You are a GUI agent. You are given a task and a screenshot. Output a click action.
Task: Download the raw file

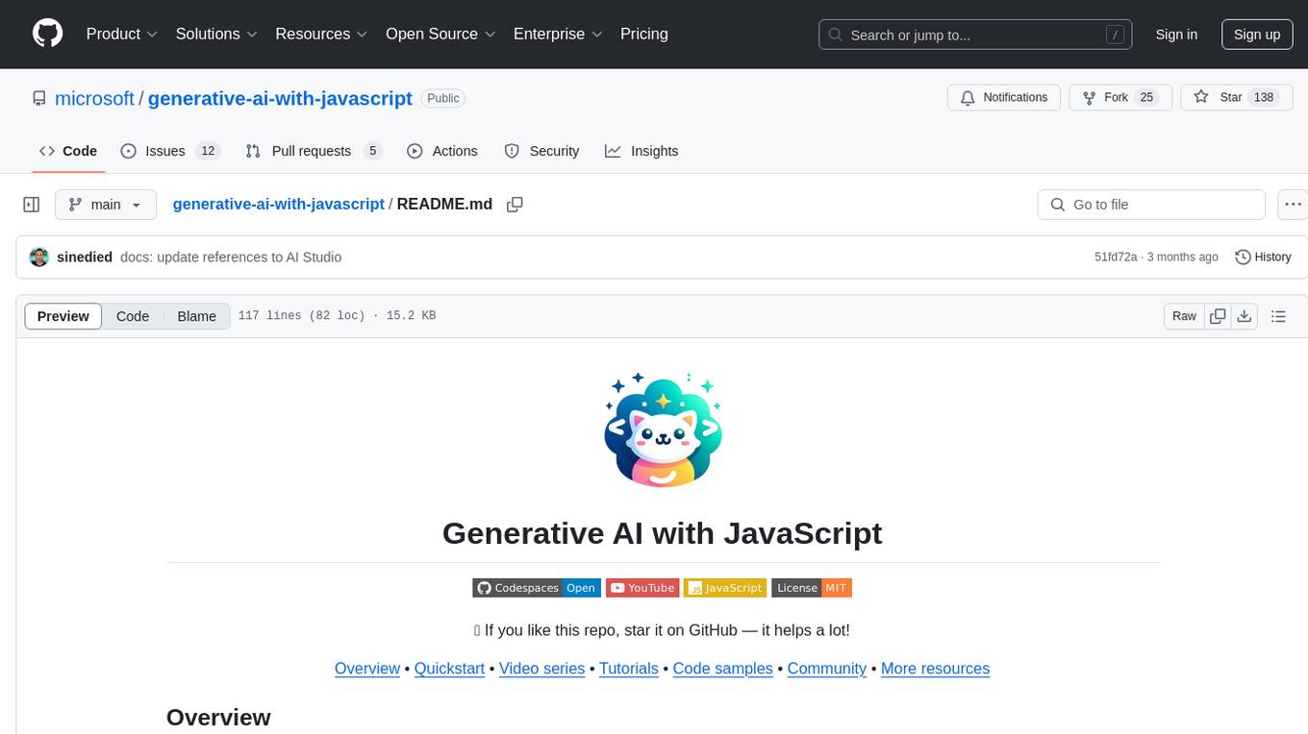(x=1245, y=316)
